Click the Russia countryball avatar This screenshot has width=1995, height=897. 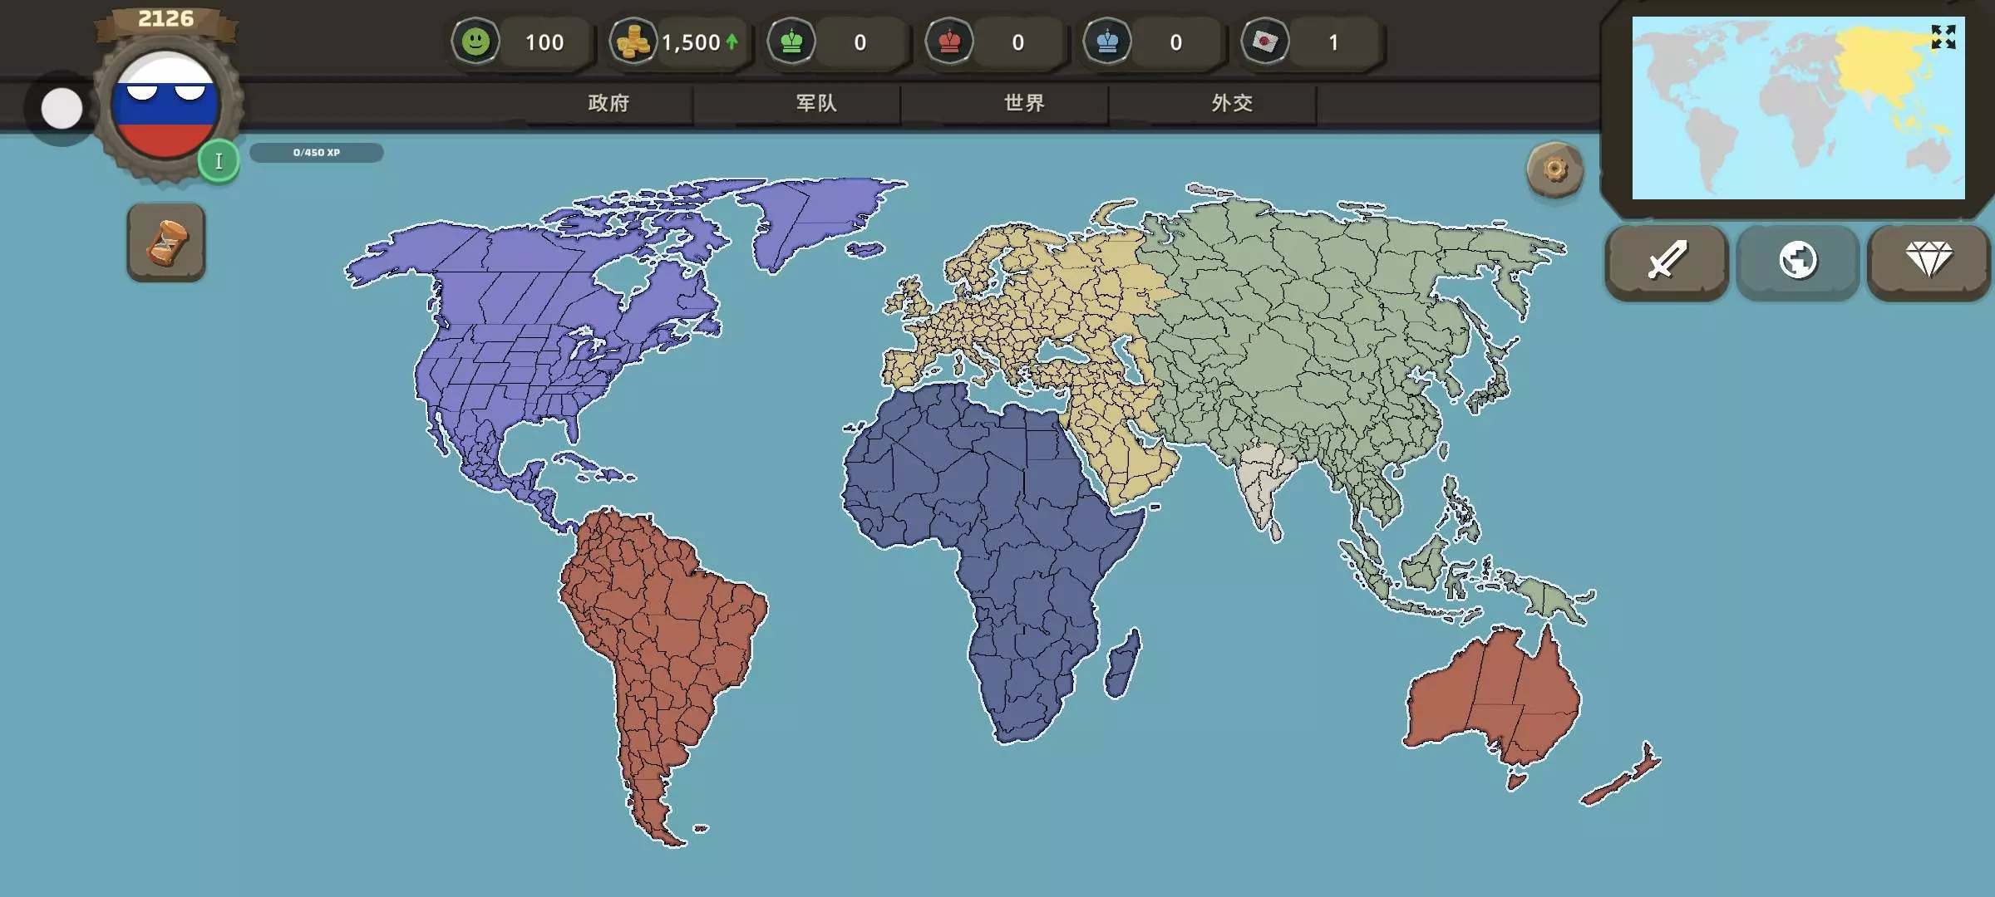(166, 104)
